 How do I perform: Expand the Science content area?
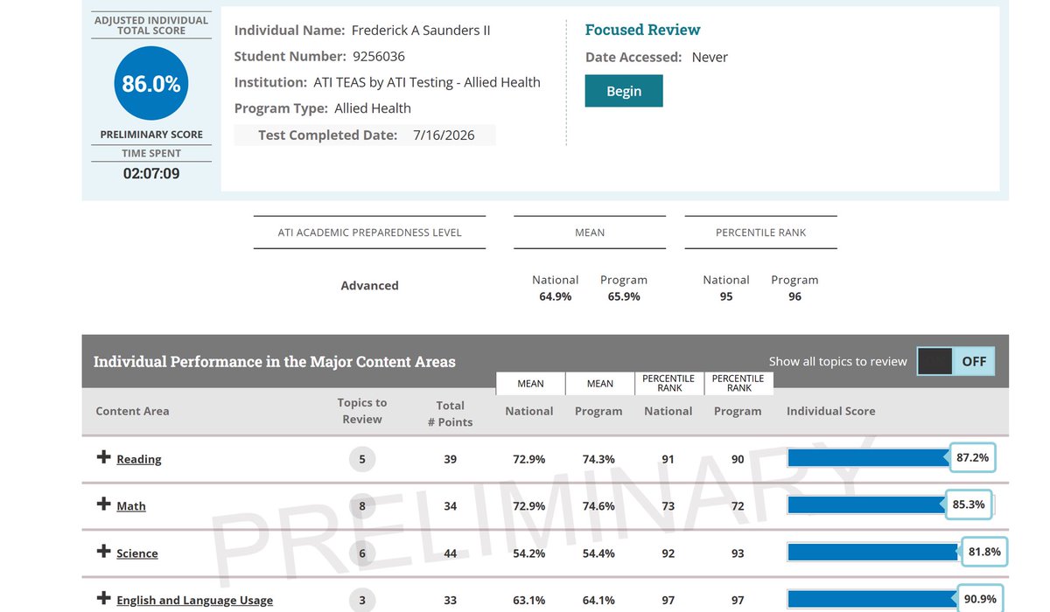point(103,552)
